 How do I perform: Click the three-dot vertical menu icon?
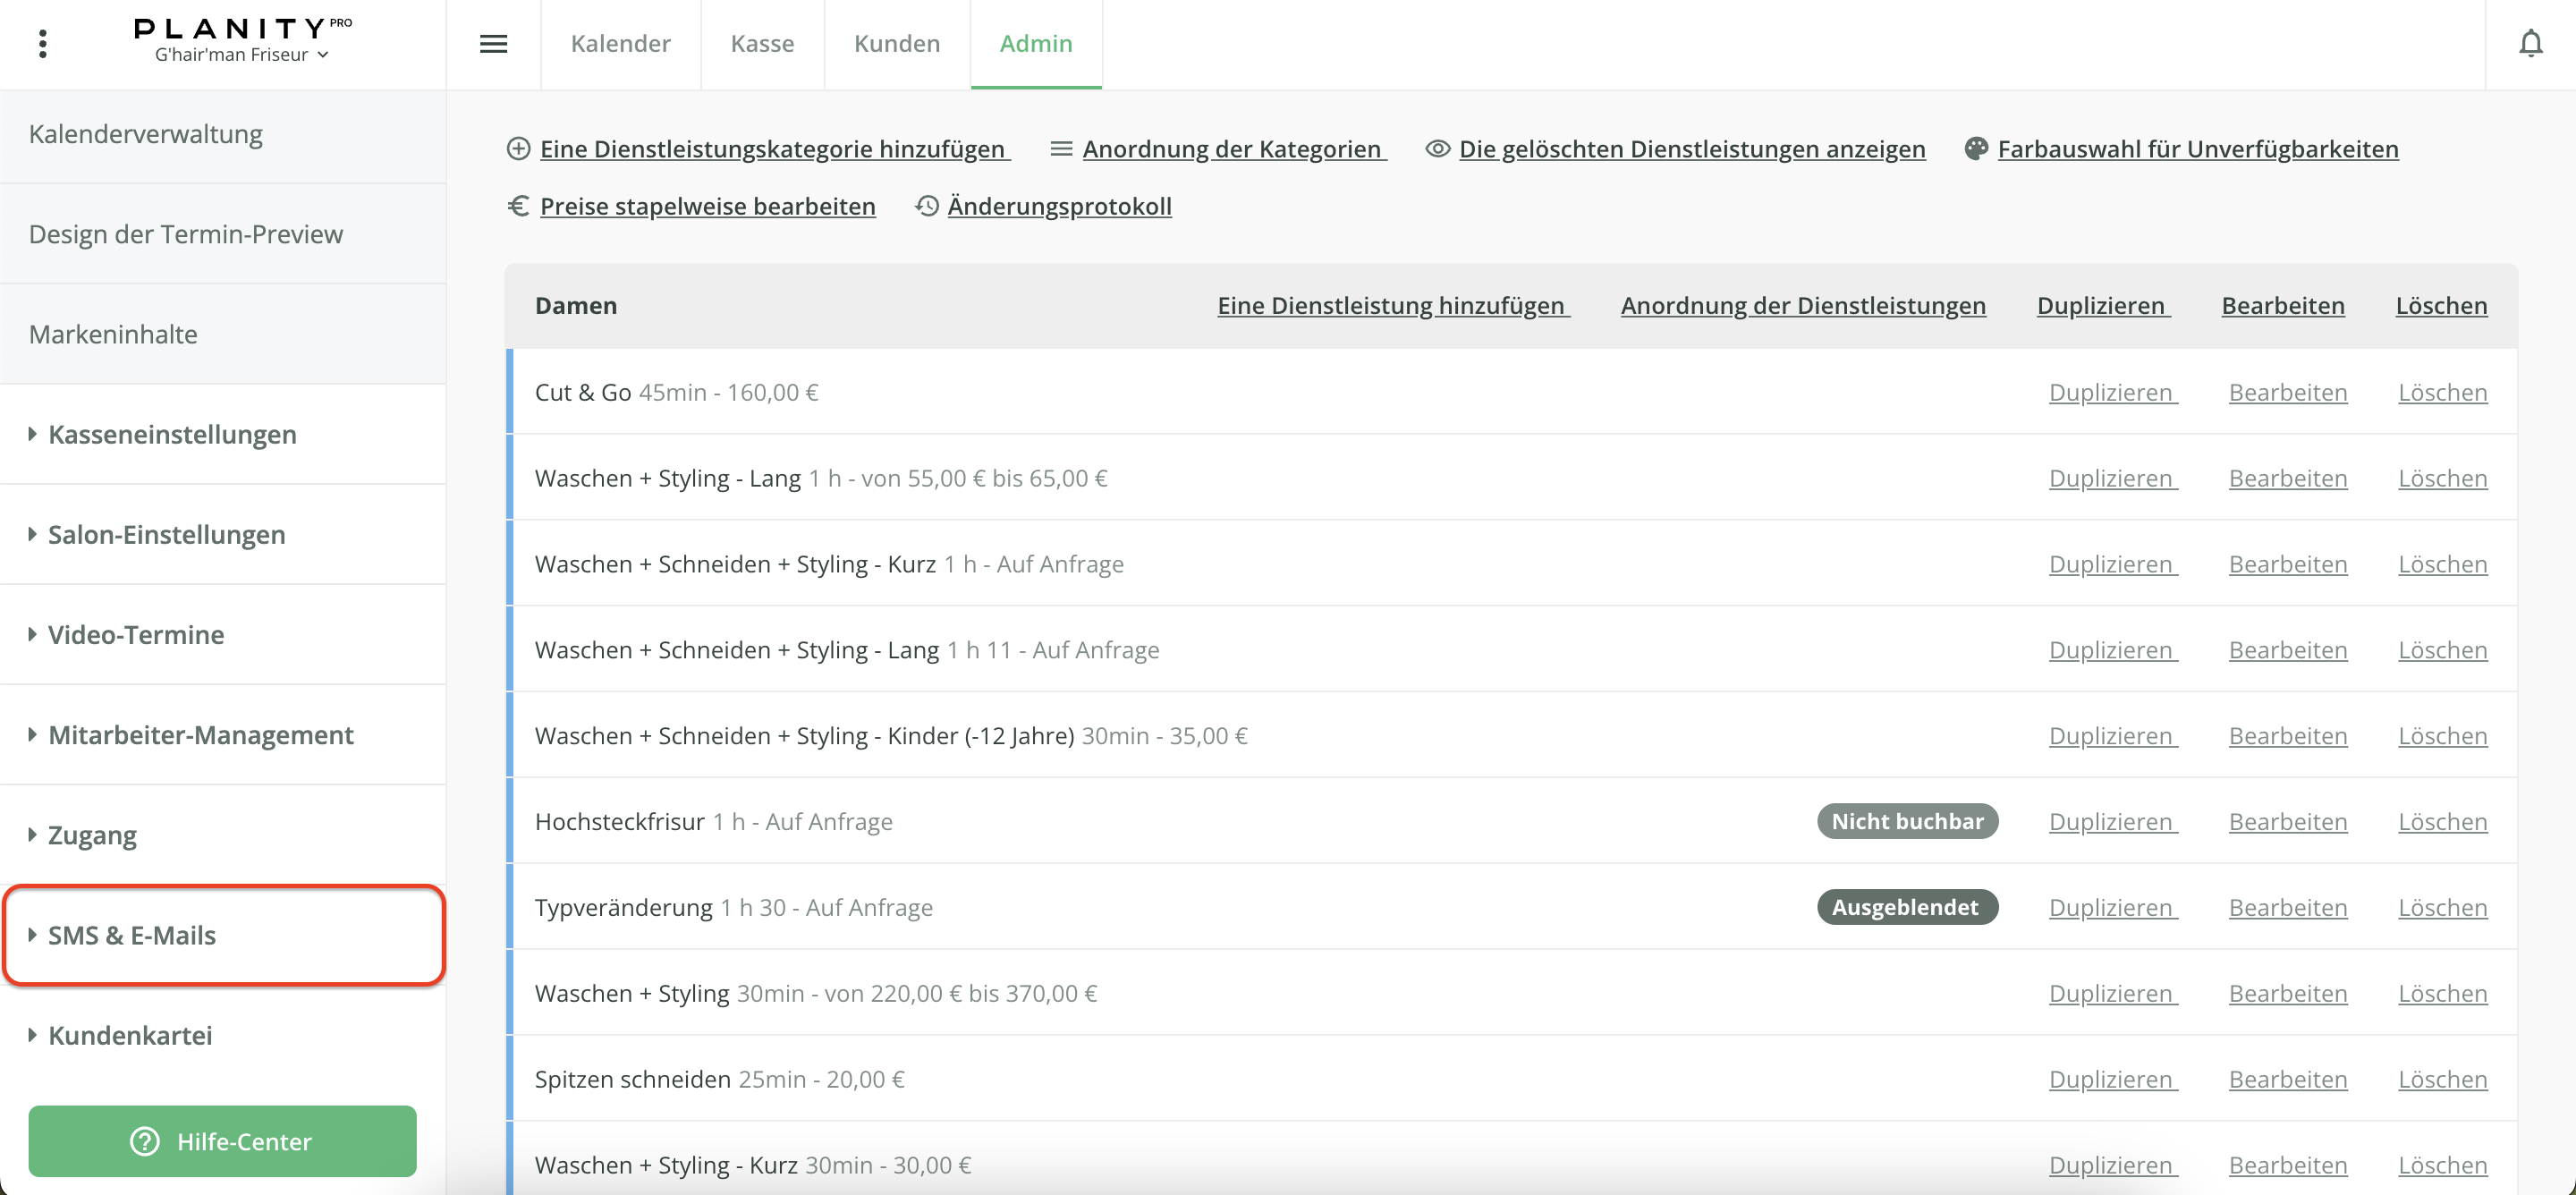[x=42, y=44]
